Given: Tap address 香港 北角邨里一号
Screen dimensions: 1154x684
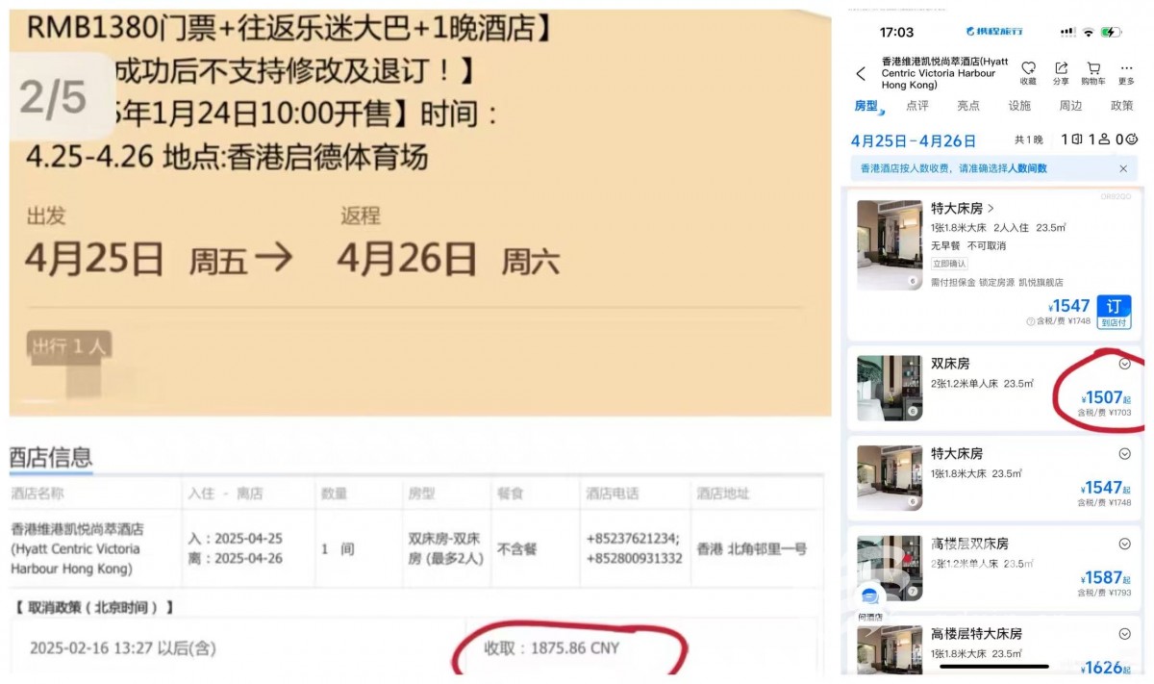Looking at the screenshot, I should 752,548.
